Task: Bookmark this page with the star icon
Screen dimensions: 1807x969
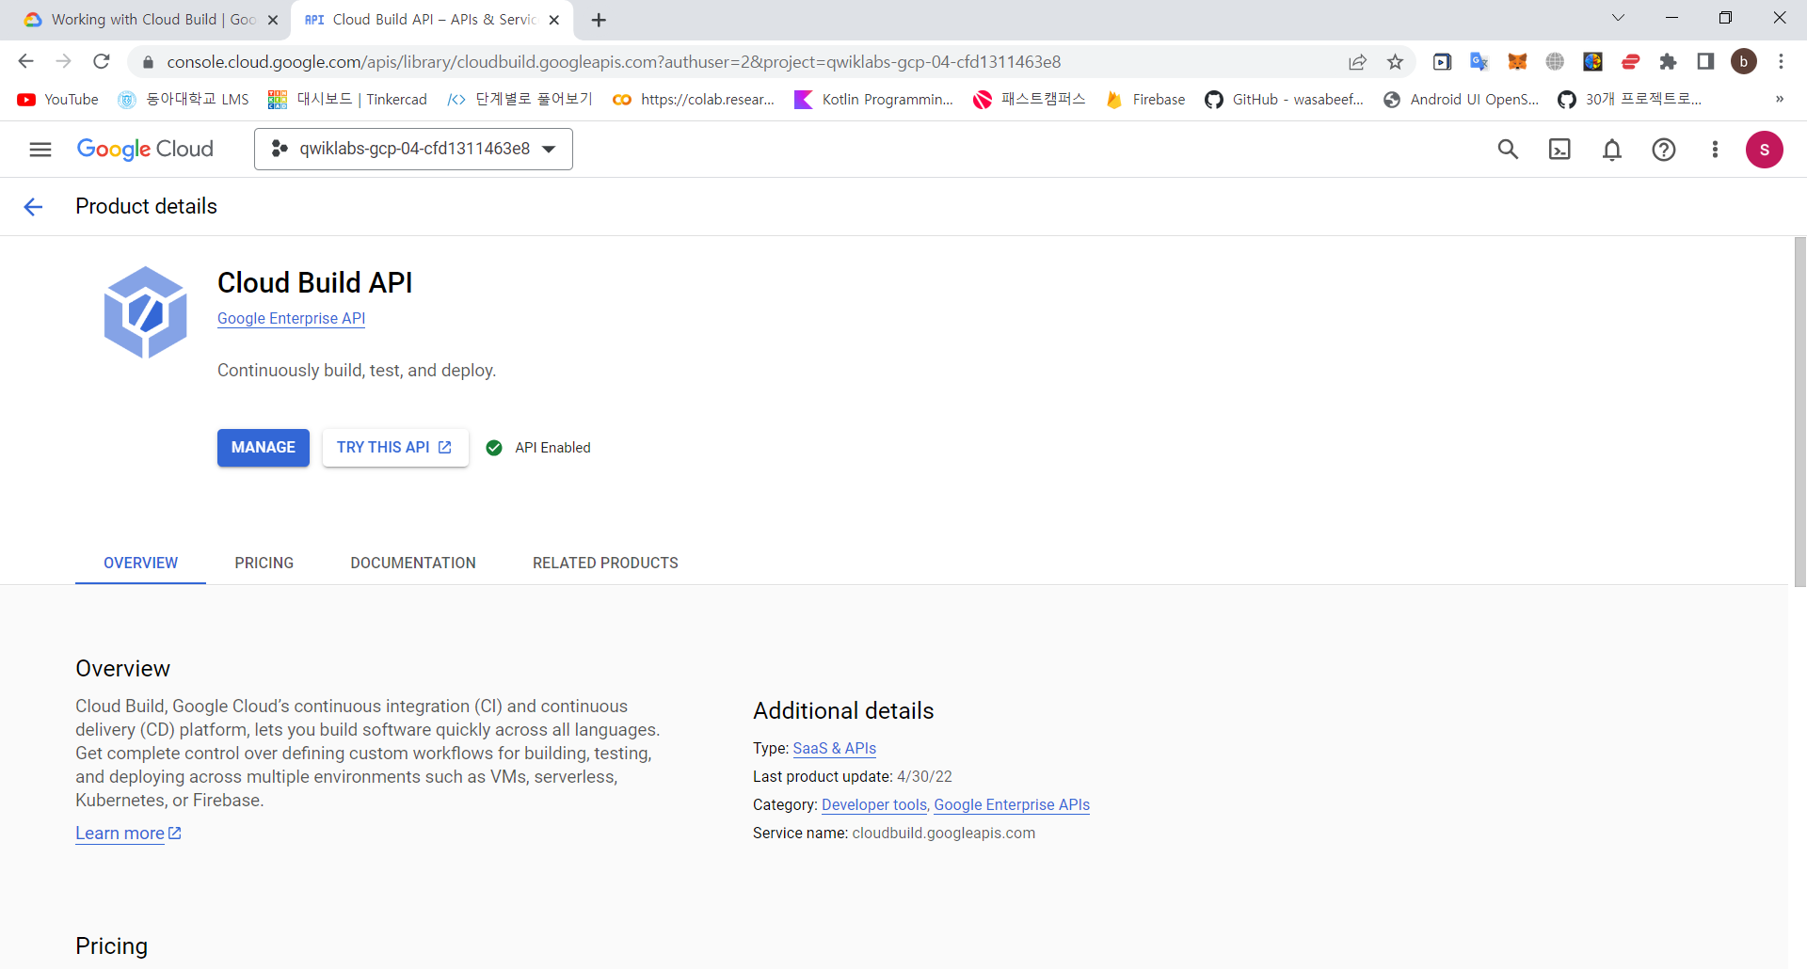Action: click(x=1395, y=62)
